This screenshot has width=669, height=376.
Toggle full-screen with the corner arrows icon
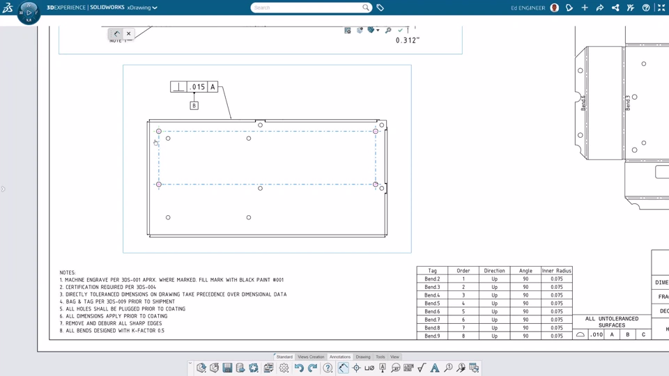click(x=661, y=8)
